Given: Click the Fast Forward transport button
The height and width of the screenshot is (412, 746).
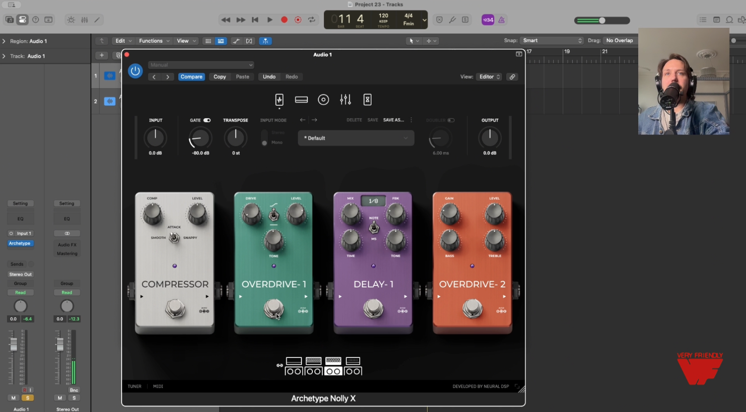Looking at the screenshot, I should click(x=241, y=20).
